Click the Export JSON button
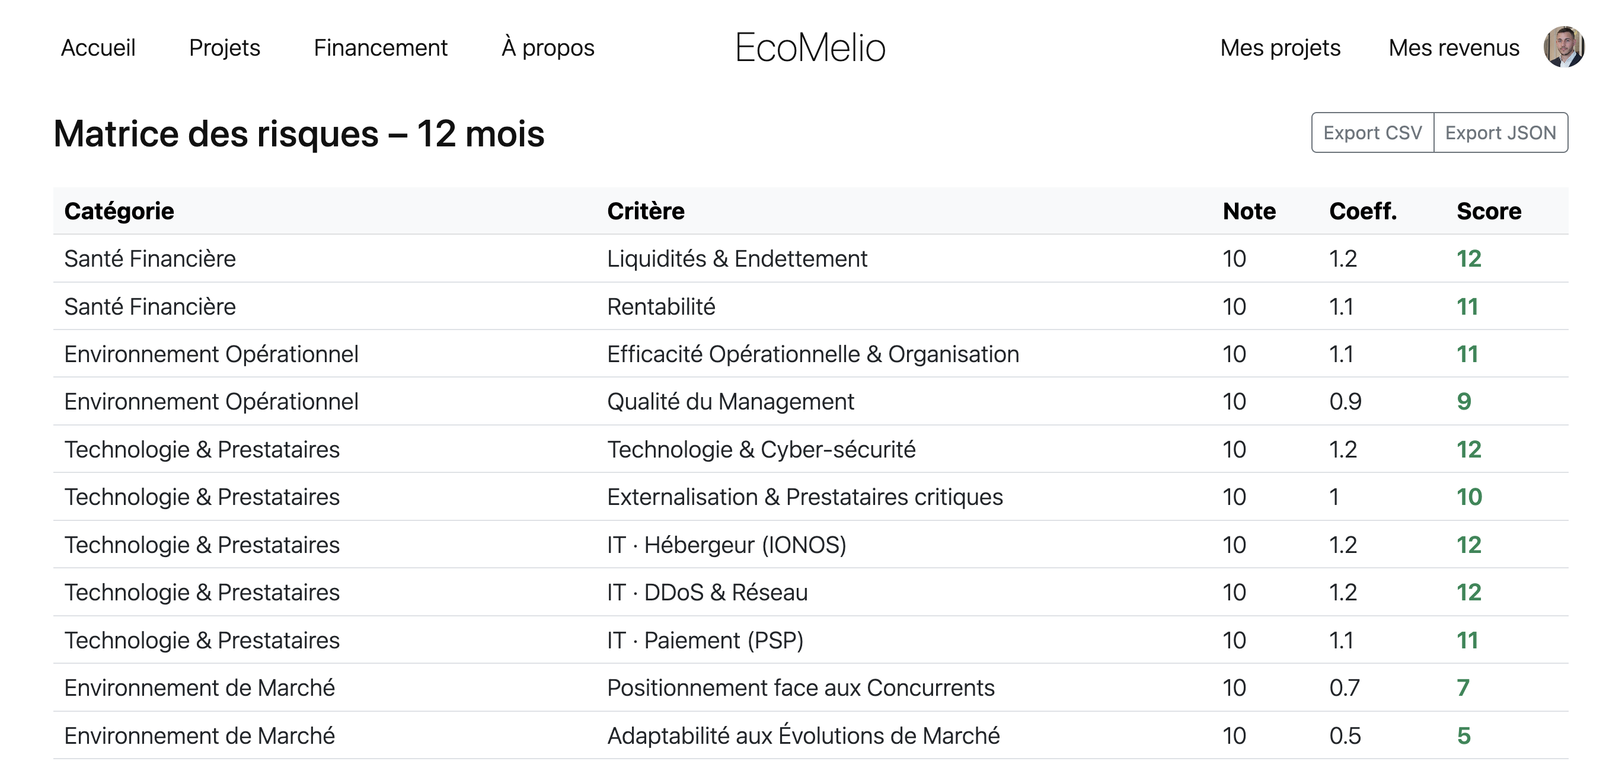1622x761 pixels. tap(1500, 133)
